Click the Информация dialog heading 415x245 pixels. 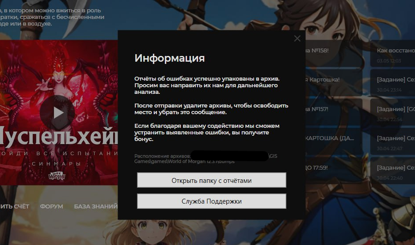(x=169, y=58)
